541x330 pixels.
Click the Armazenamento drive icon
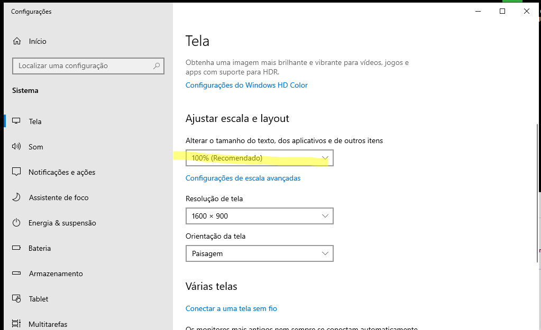click(17, 274)
